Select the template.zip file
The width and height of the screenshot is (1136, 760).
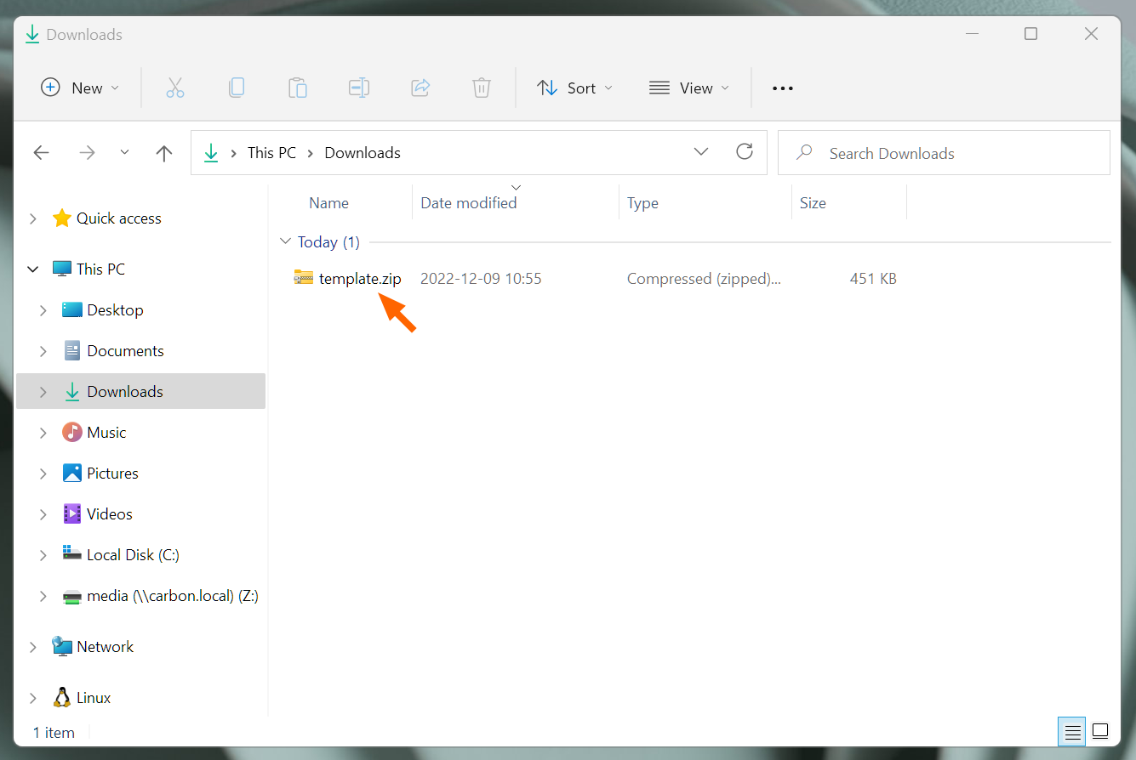[x=359, y=279]
